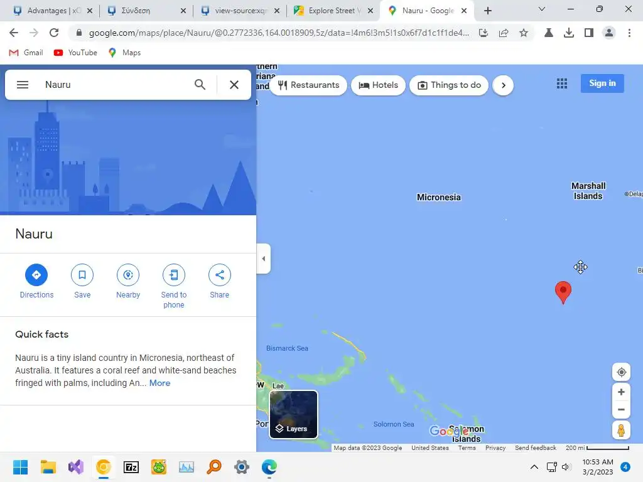Viewport: 643px width, 482px height.
Task: Open the Google apps grid icon
Action: click(x=562, y=83)
